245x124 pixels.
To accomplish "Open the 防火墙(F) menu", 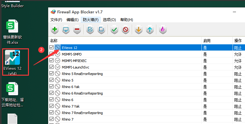I will pyautogui.click(x=91, y=20).
